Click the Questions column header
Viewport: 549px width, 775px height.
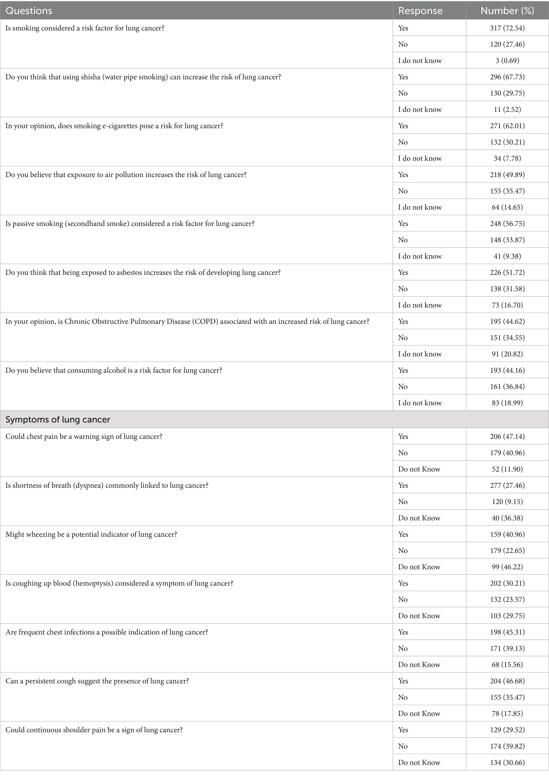click(29, 11)
